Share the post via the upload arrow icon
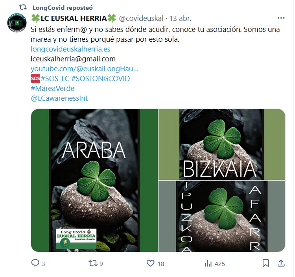The image size is (295, 277). (281, 263)
